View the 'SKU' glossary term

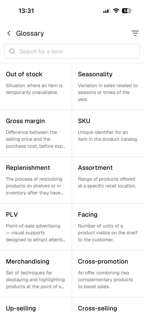108,133
